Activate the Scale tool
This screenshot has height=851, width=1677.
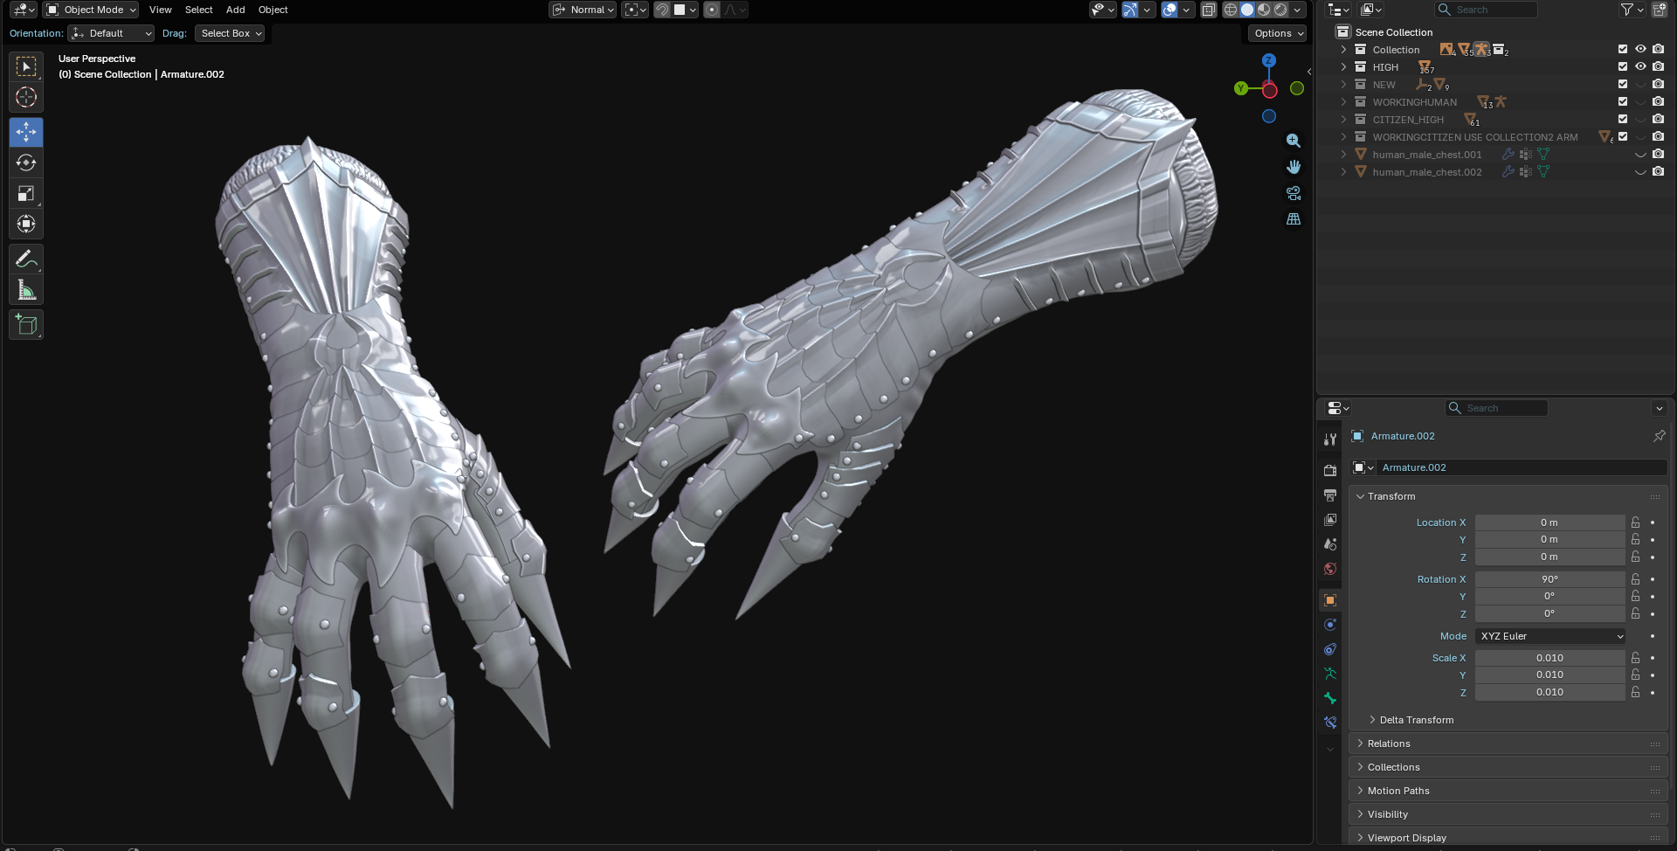(x=26, y=193)
